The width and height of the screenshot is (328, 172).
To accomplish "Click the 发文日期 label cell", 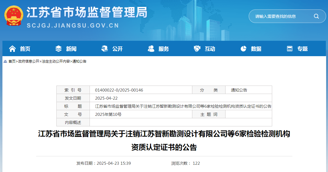I will [x=73, y=98].
